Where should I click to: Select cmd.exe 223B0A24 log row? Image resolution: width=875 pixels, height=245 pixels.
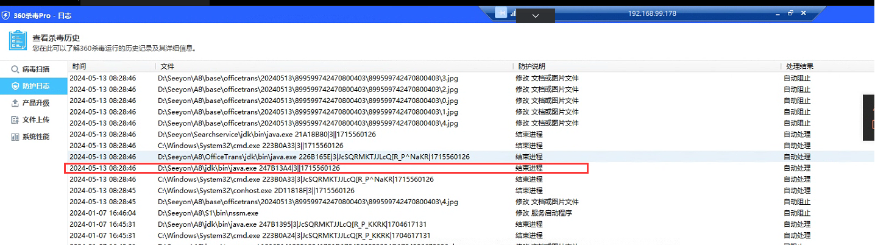[x=471, y=235]
